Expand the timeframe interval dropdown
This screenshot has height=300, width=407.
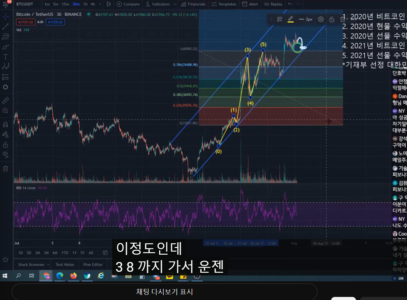(x=100, y=4)
